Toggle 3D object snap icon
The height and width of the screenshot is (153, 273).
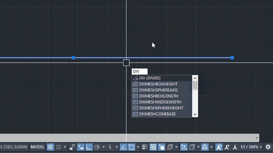coord(170,147)
